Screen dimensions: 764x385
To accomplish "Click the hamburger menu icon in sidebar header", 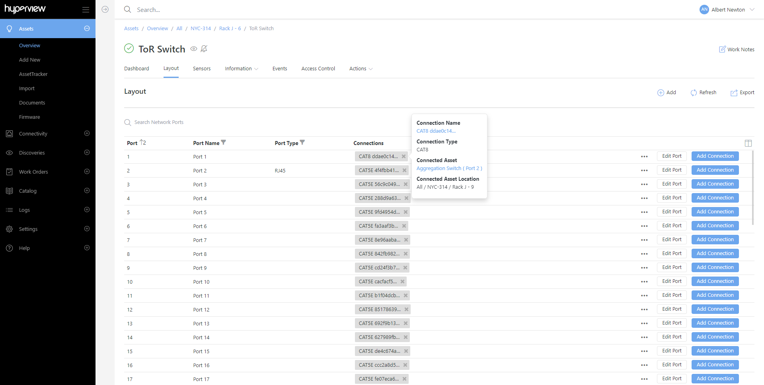I will [x=86, y=10].
